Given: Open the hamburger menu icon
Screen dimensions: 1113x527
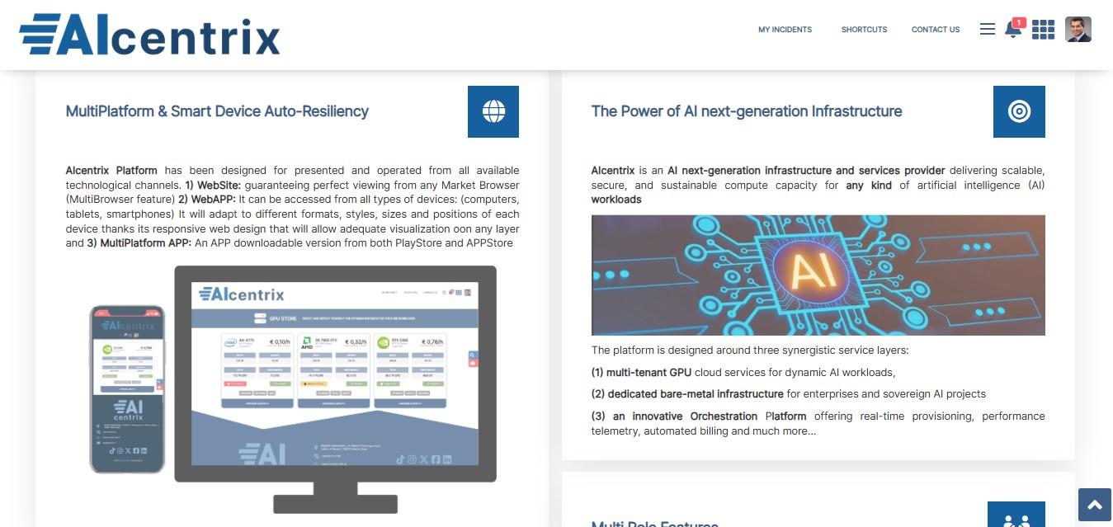Looking at the screenshot, I should pyautogui.click(x=987, y=29).
